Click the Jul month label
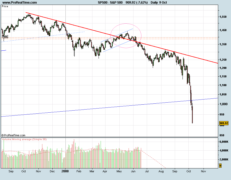The width and height of the screenshot is (231, 180). click(147, 171)
